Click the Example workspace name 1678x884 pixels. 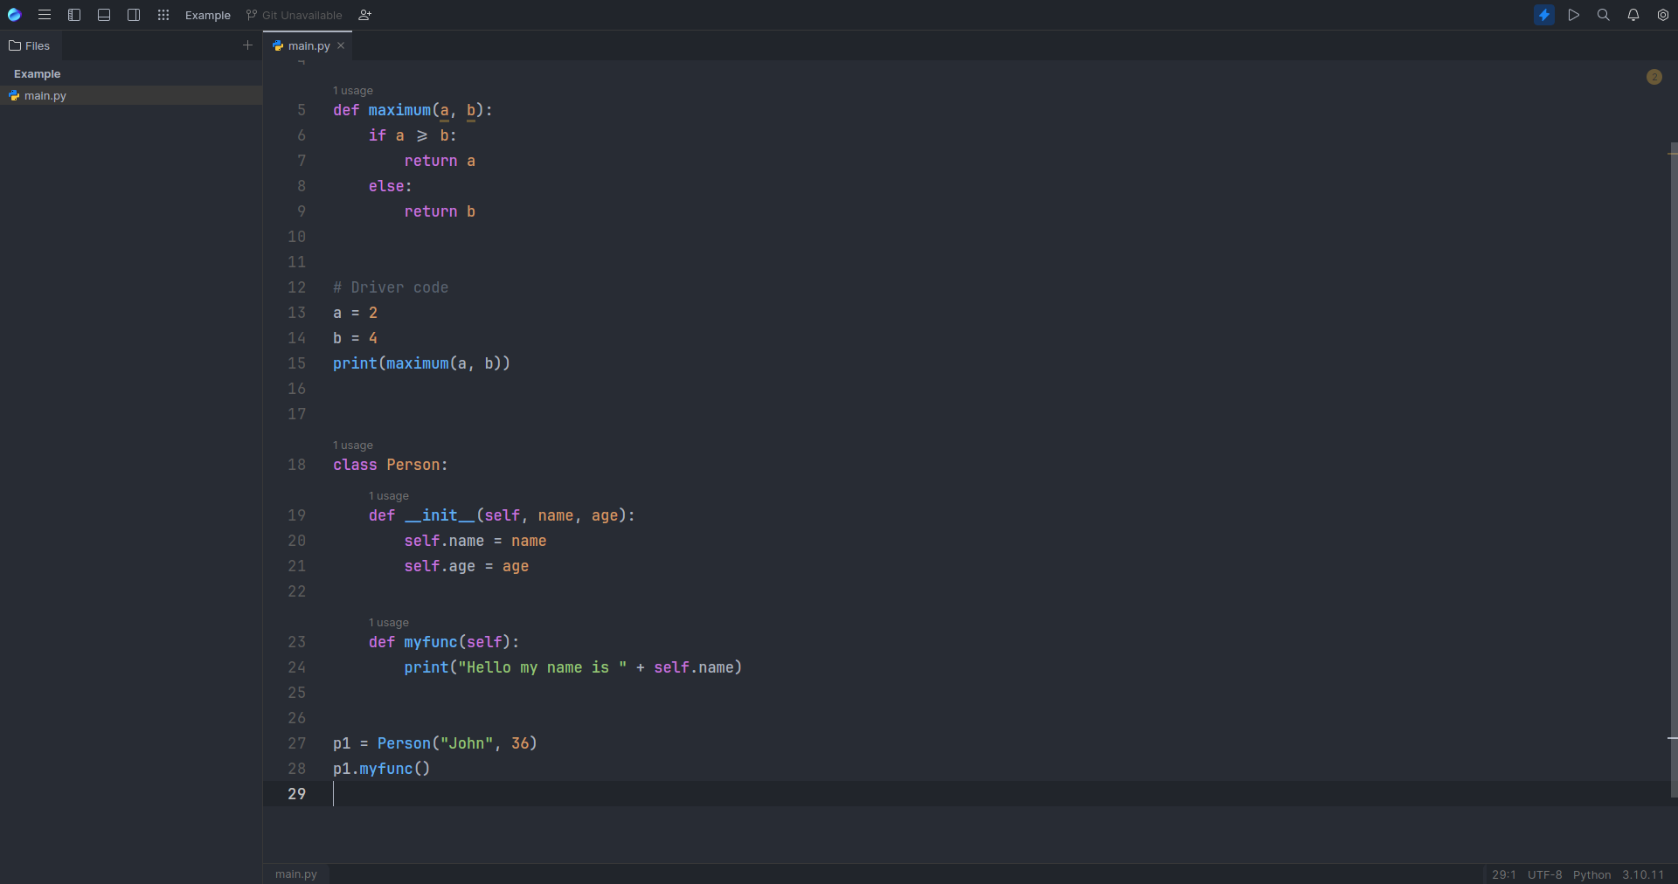(x=208, y=16)
